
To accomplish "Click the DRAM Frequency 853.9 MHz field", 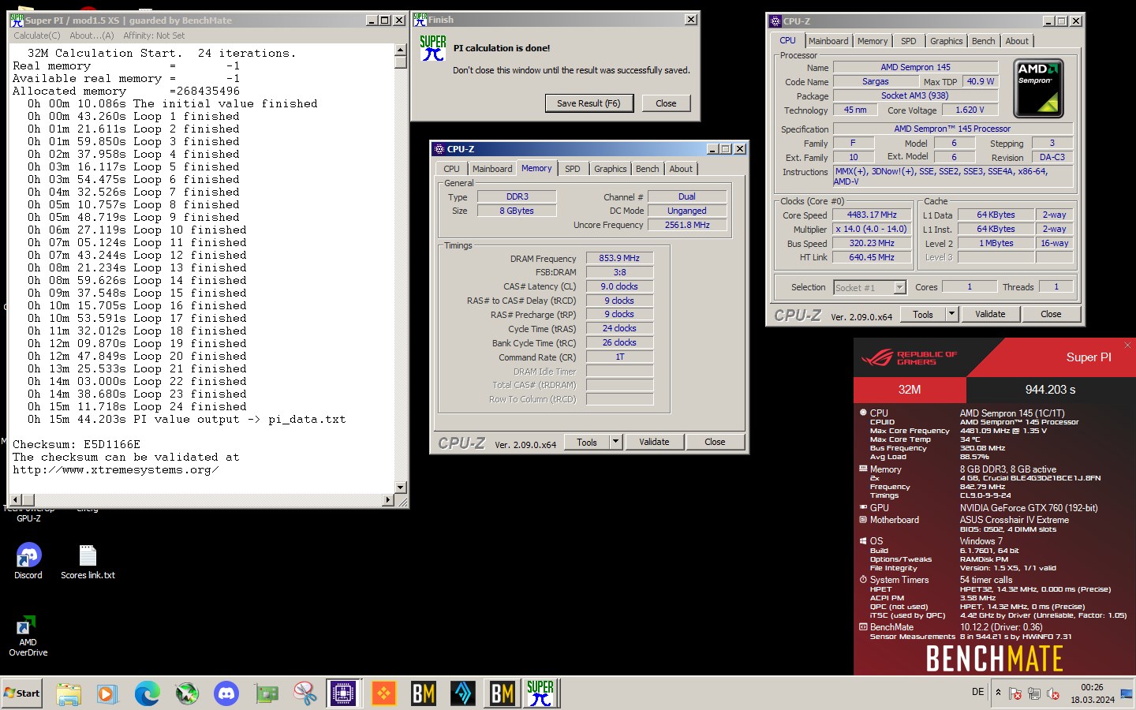I will 619,258.
